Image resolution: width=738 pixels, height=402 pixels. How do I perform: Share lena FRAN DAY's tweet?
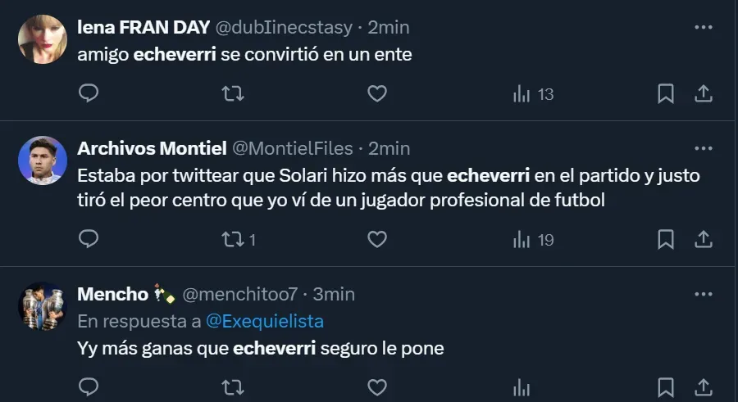click(x=703, y=94)
